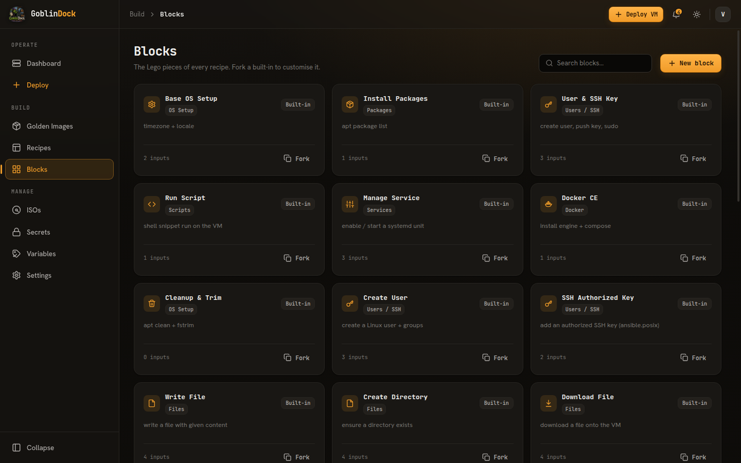Screen dimensions: 741x463
Task: Click the Scripts tag on Run Script
Action: point(179,210)
